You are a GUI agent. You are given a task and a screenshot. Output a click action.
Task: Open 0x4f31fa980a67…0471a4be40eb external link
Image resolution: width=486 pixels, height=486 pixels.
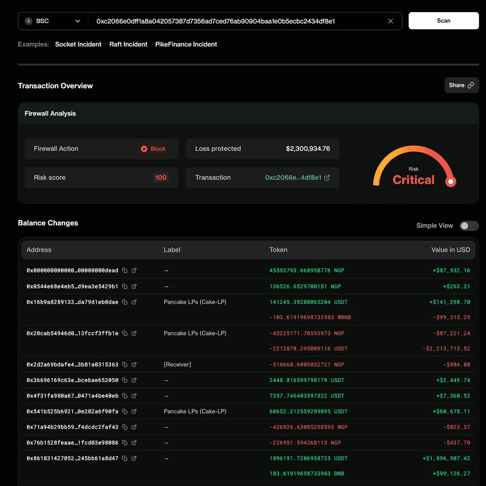coord(134,396)
